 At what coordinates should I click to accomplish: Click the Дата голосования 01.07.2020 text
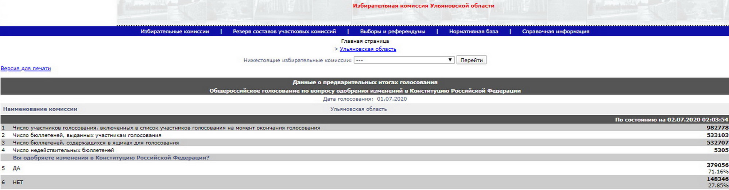[x=365, y=99]
